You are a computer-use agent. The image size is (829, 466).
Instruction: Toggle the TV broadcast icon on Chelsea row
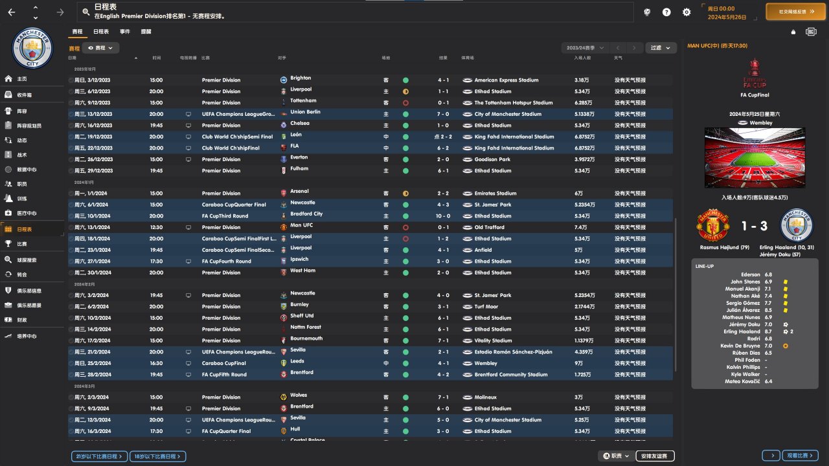click(x=188, y=126)
